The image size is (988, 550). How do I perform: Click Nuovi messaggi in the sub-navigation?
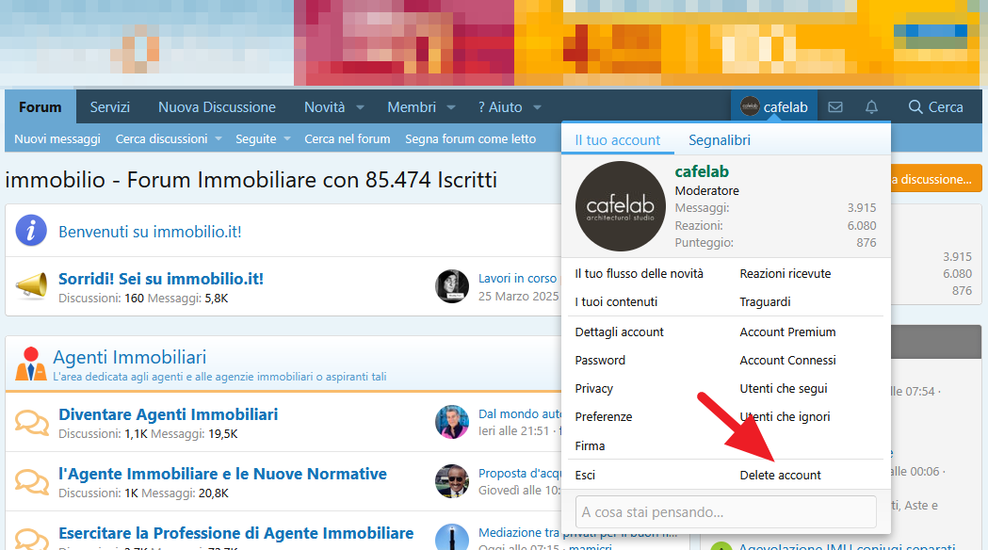(57, 139)
